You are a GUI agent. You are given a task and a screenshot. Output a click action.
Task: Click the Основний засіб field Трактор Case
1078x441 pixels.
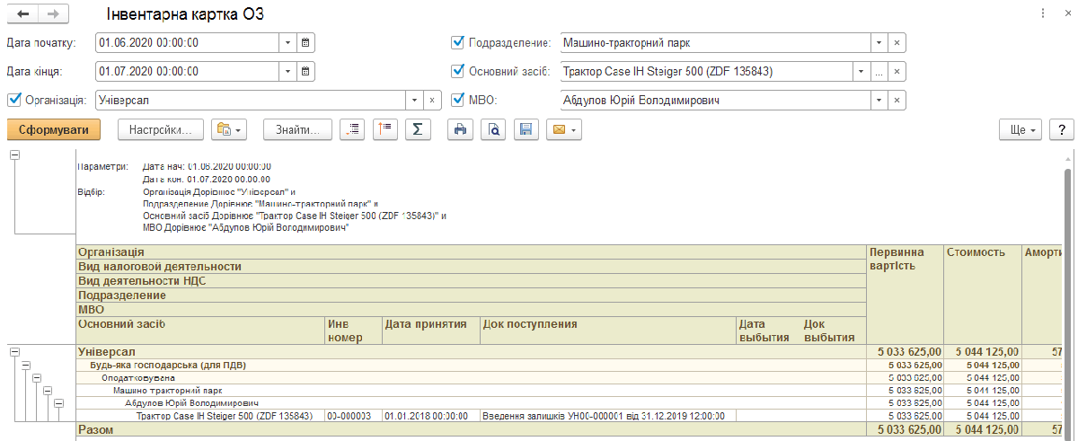(705, 71)
